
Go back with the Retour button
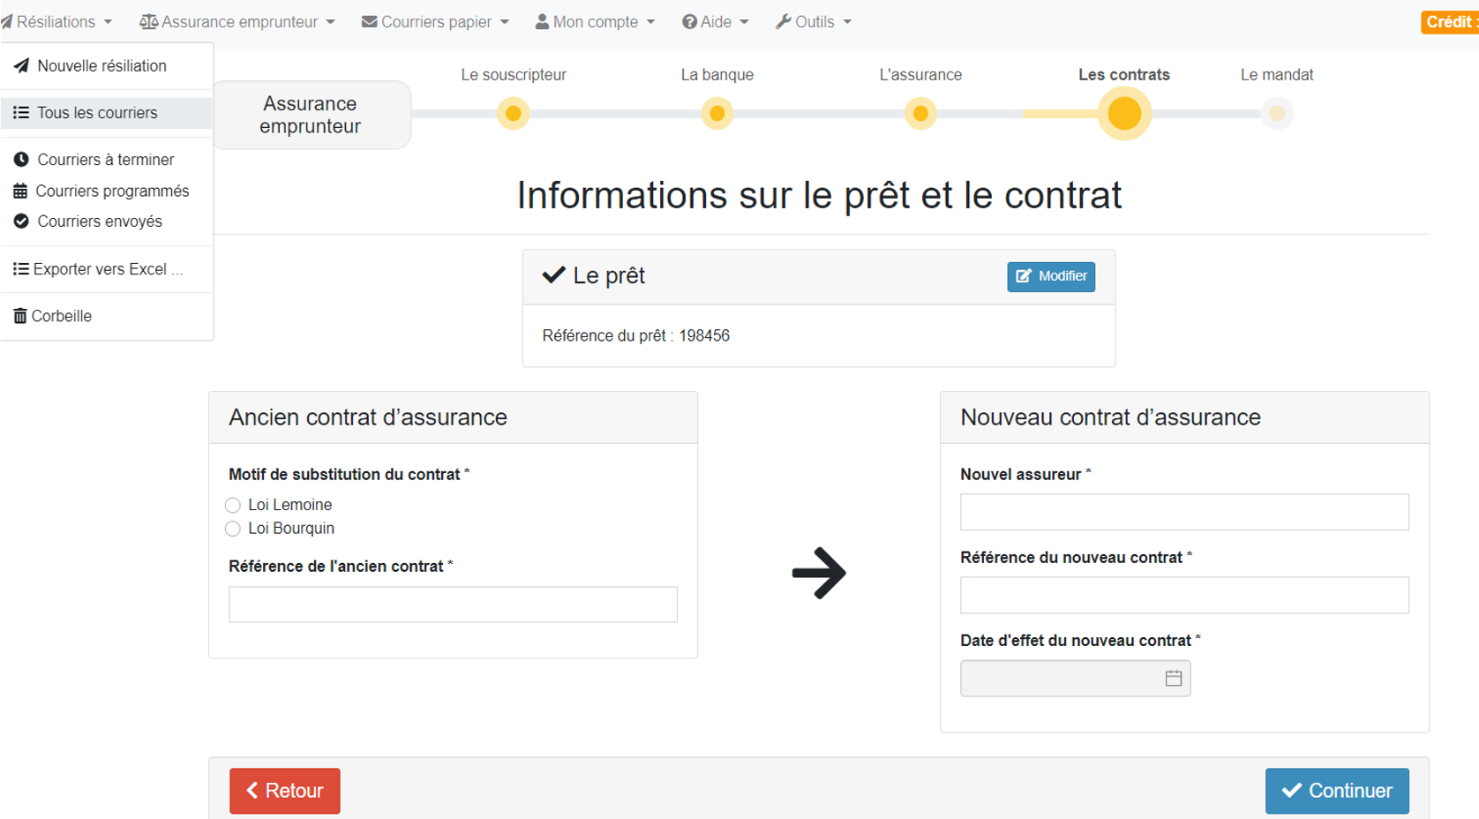284,791
